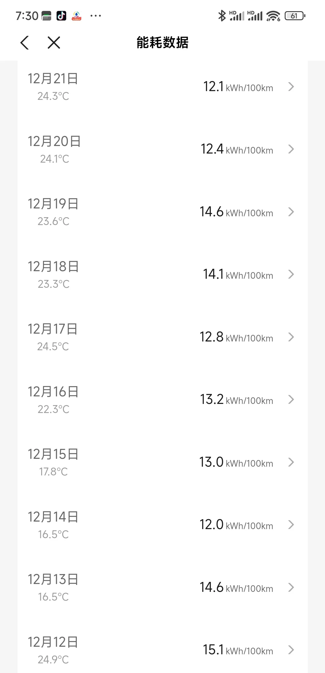325x673 pixels.
Task: Close the energy data page
Action: click(54, 43)
